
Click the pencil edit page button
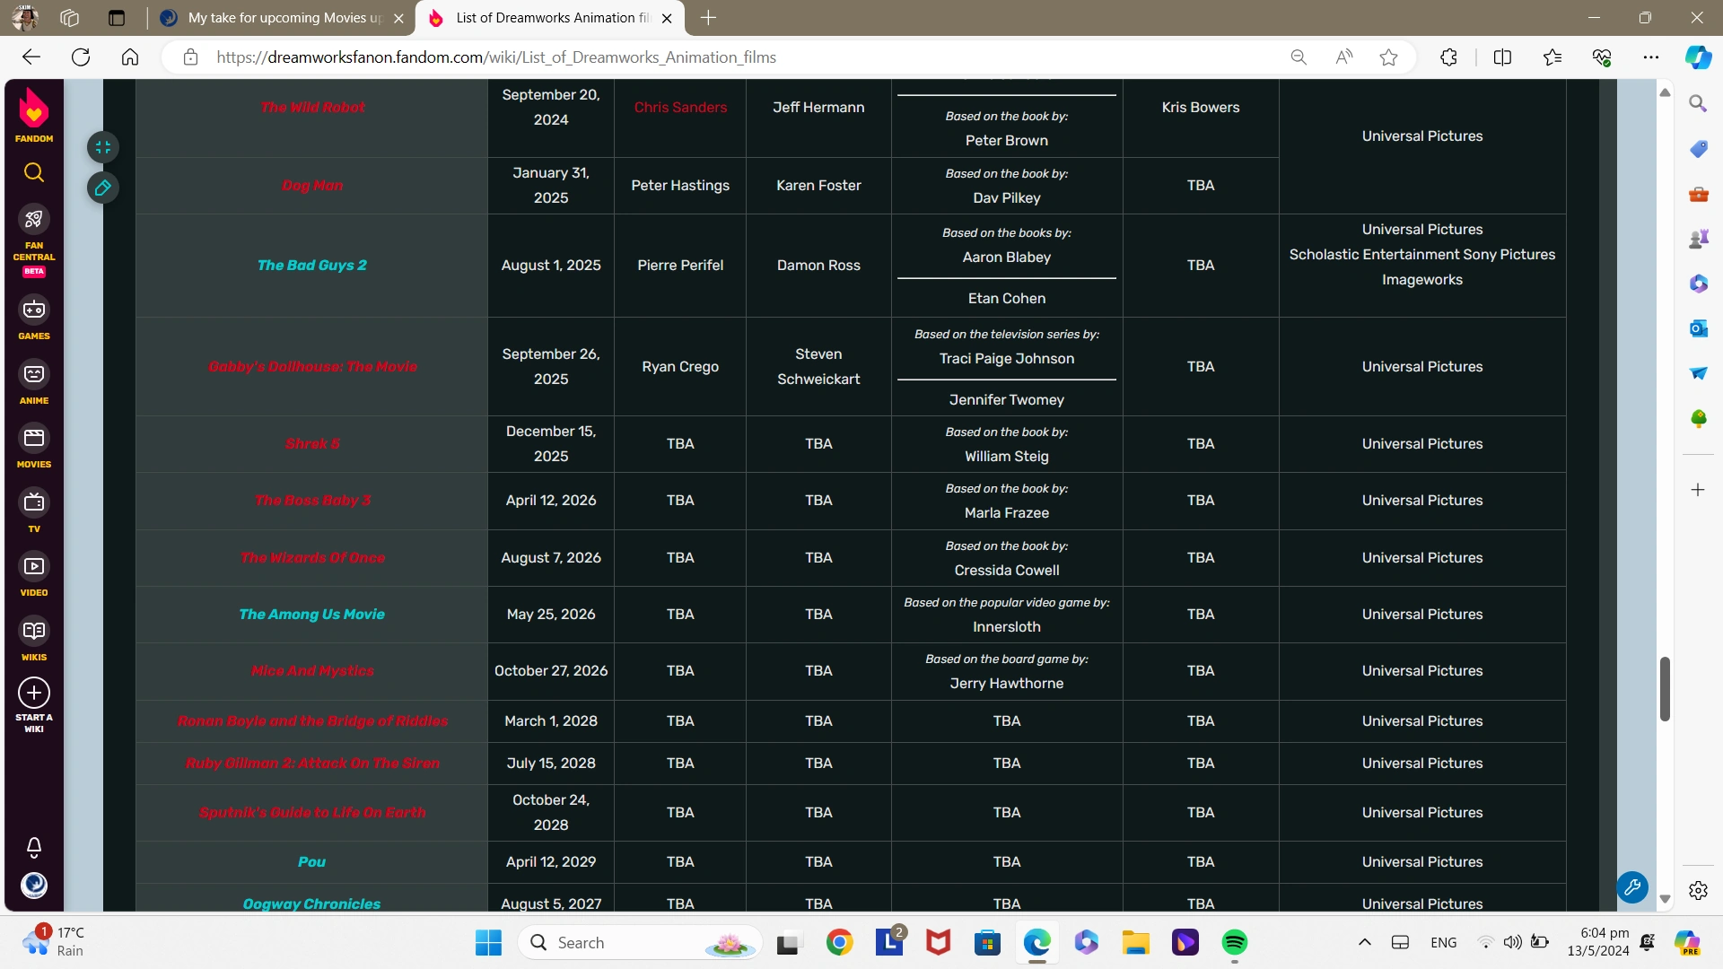pyautogui.click(x=103, y=188)
